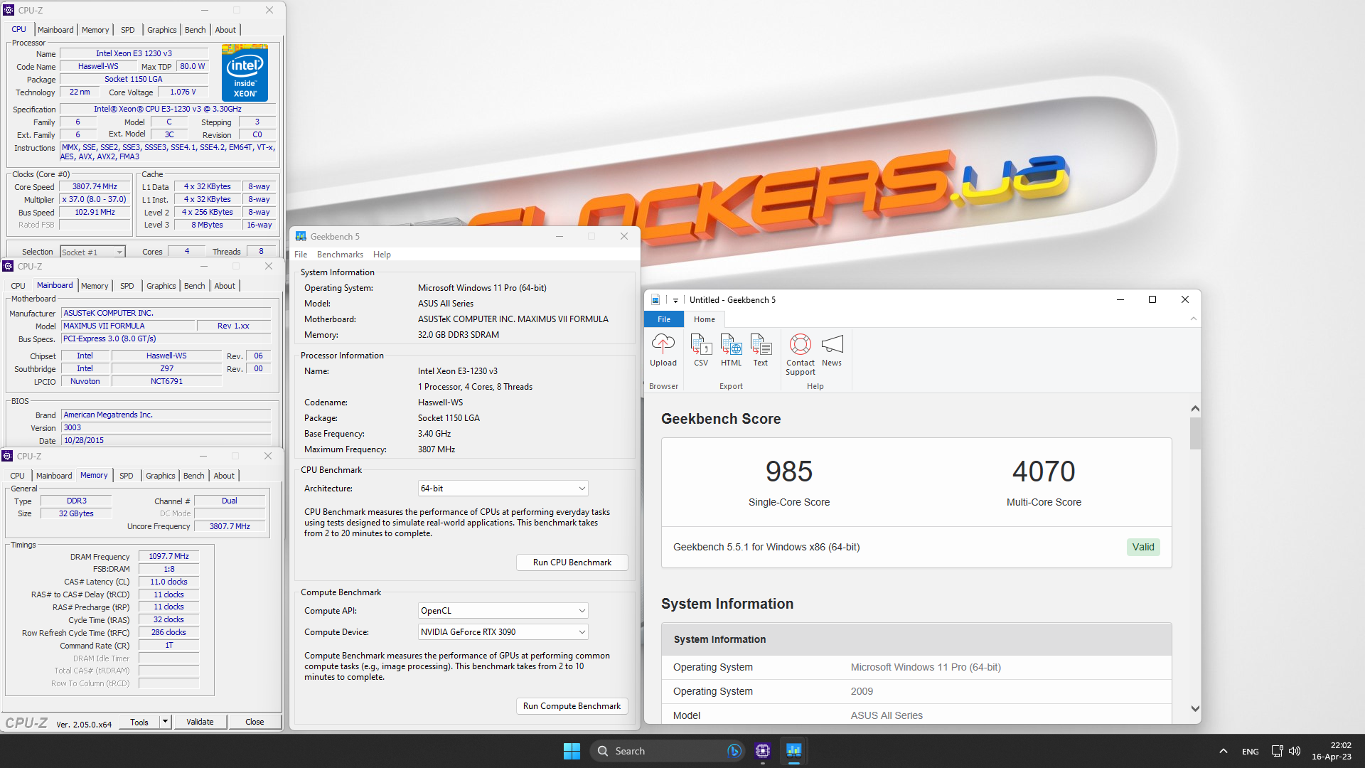Click the Memory Size value 32 GBytes
Viewport: 1365px width, 768px height.
[x=76, y=513]
